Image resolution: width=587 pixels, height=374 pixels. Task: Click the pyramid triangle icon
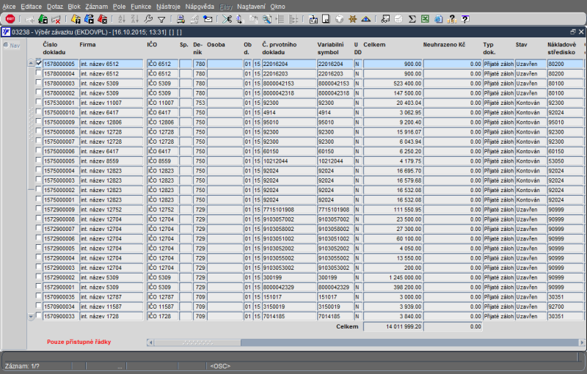[x=365, y=19]
